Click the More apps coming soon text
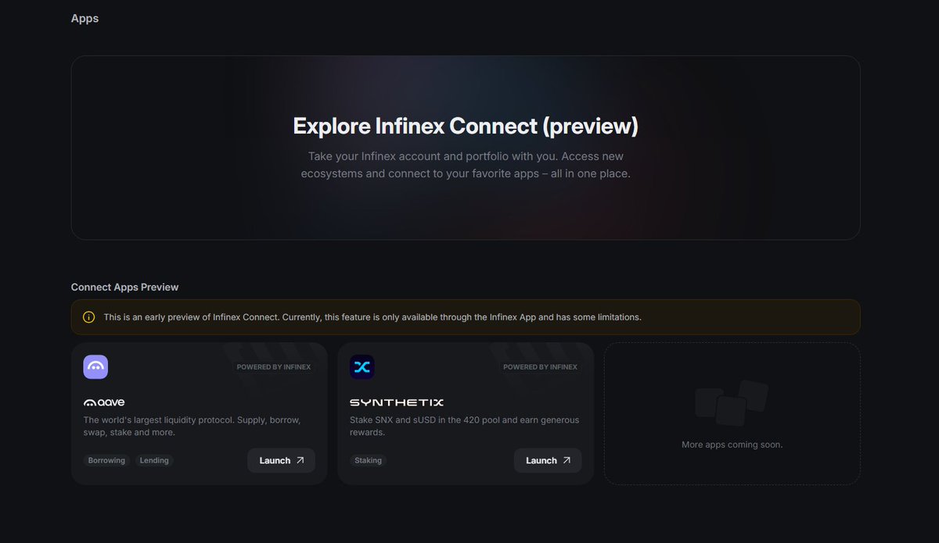The height and width of the screenshot is (543, 939). click(732, 445)
